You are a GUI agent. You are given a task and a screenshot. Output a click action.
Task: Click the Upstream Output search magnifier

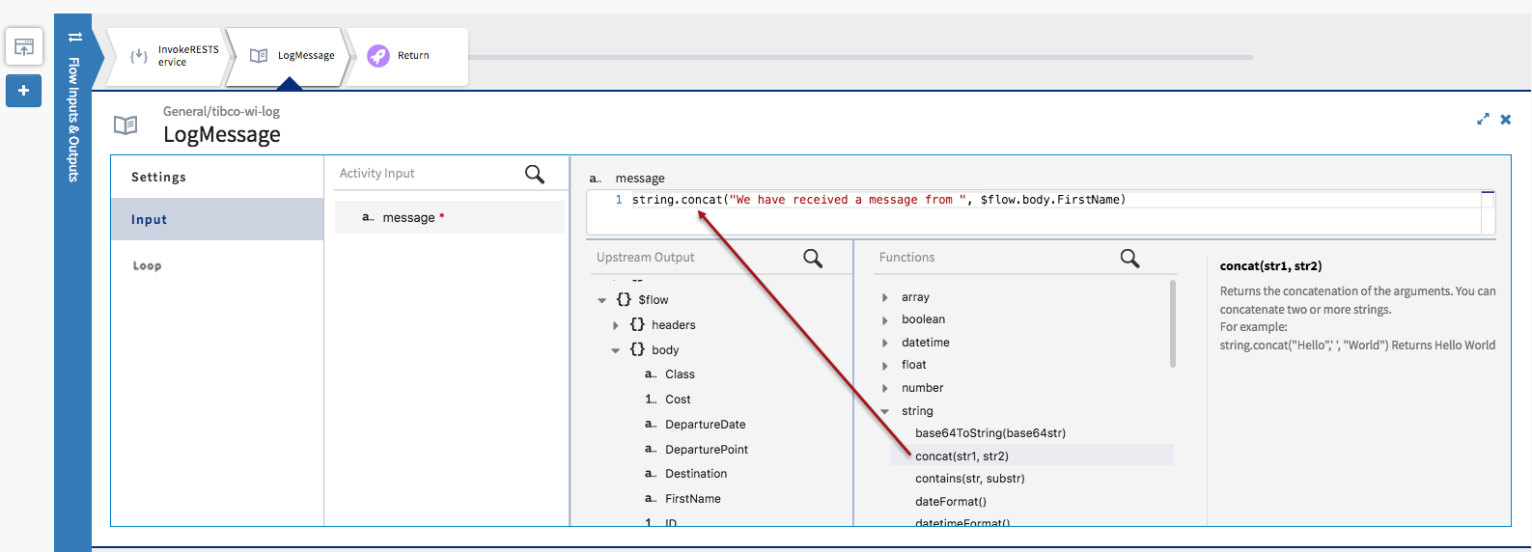(813, 259)
